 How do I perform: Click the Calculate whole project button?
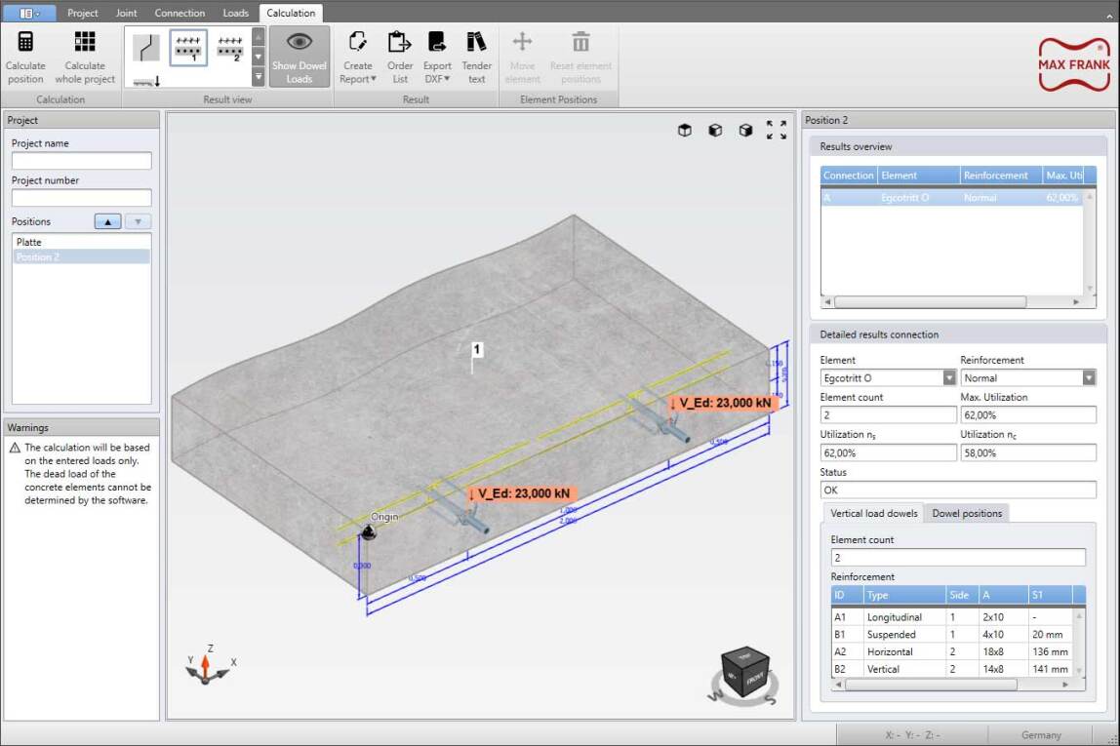coord(85,58)
